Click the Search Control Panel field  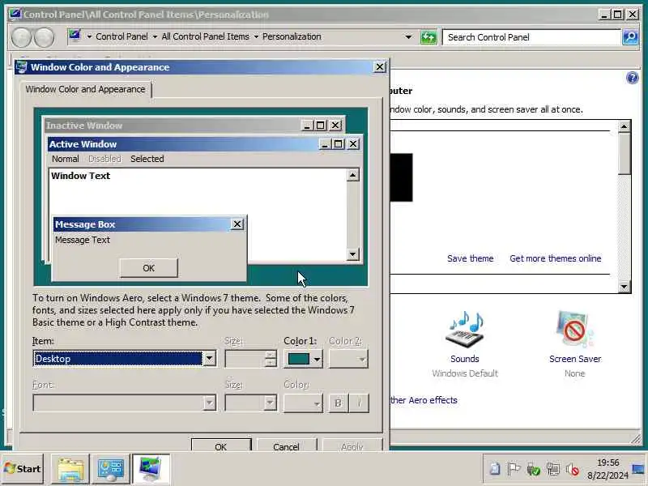531,37
